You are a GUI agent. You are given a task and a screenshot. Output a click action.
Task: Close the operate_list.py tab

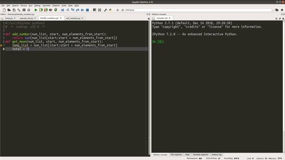[x=35, y=18]
